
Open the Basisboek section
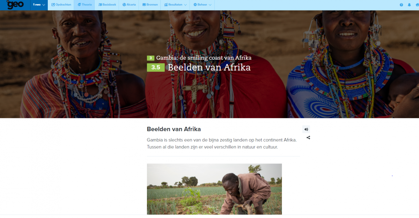(x=107, y=5)
